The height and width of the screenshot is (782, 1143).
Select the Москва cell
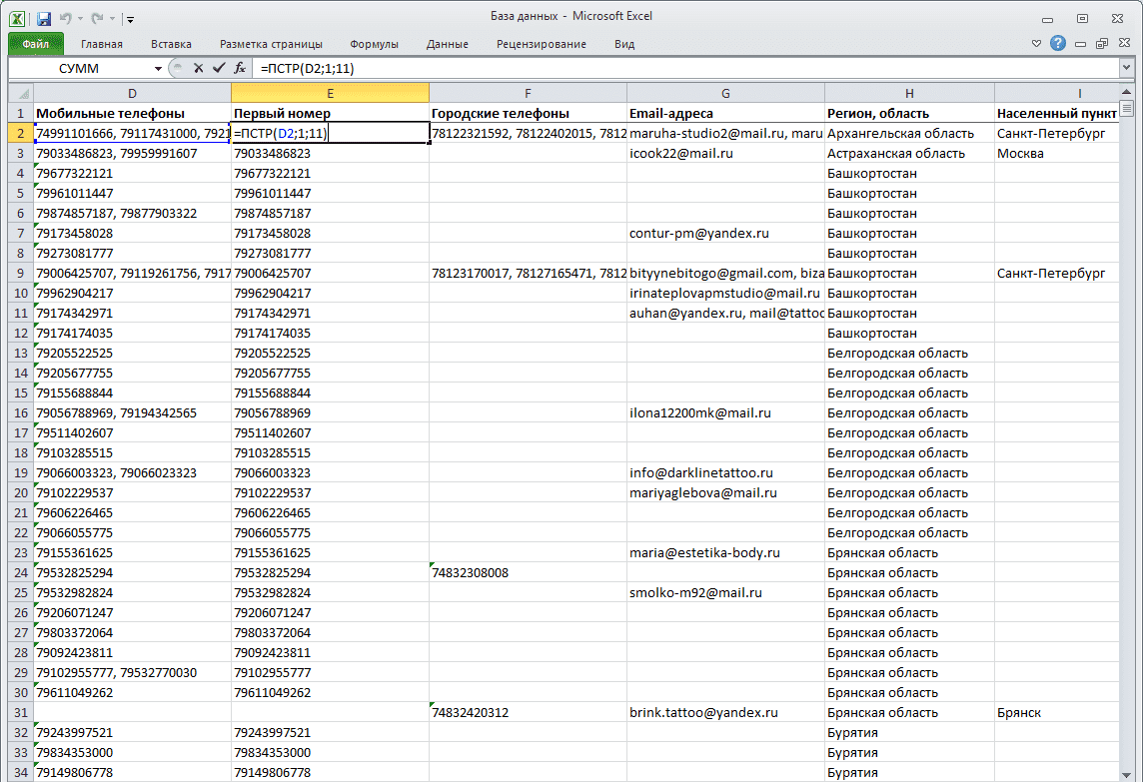(x=1056, y=153)
